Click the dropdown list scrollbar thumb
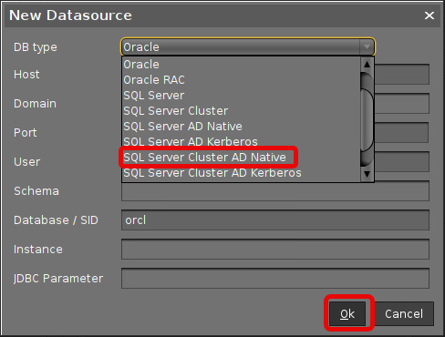This screenshot has height=337, width=445. click(367, 119)
